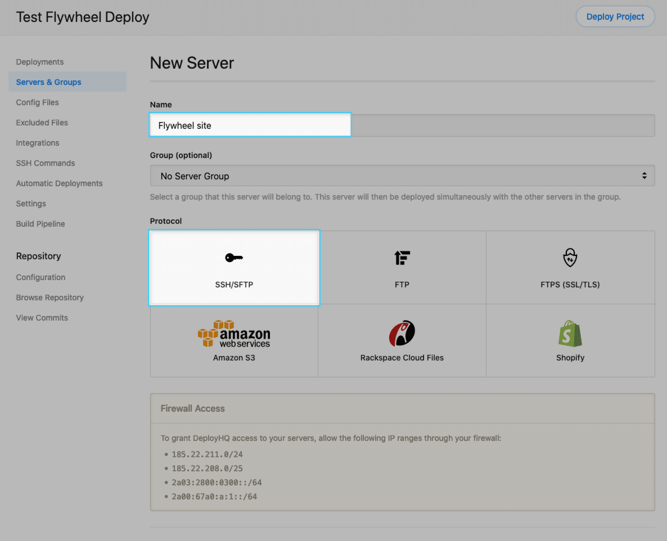667x541 pixels.
Task: Navigate to Deployments in the sidebar
Action: (39, 62)
